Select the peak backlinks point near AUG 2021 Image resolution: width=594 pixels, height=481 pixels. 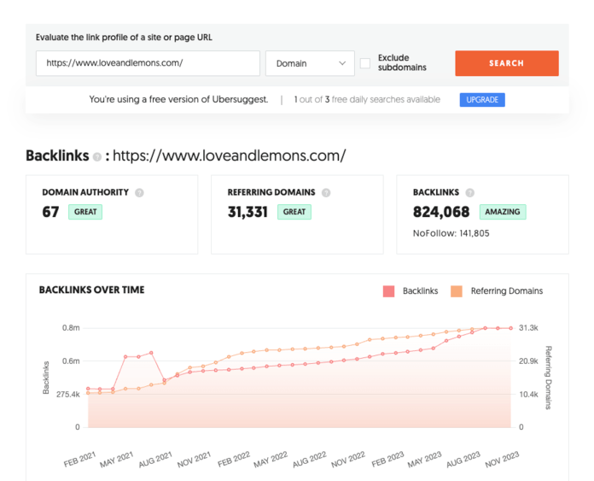coord(151,352)
